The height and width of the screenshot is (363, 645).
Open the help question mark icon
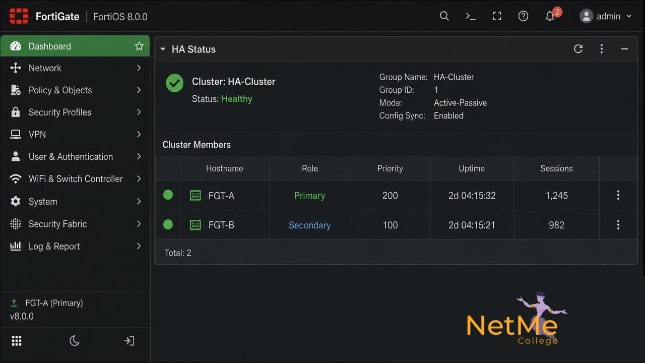(523, 16)
